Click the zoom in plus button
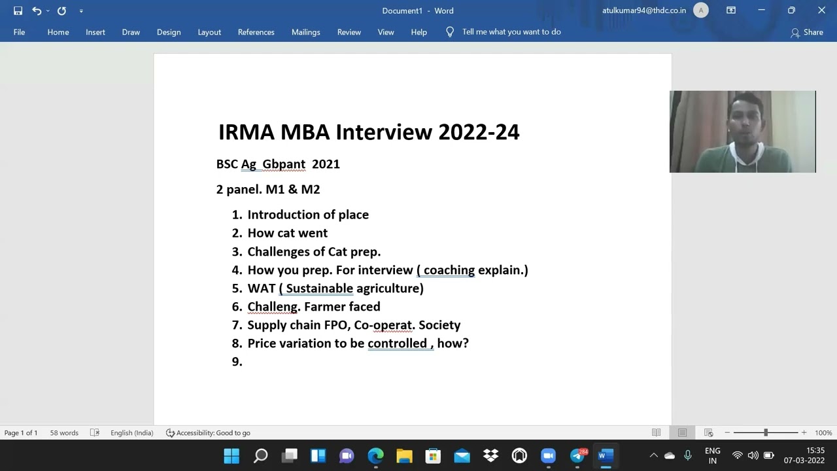 coord(804,432)
